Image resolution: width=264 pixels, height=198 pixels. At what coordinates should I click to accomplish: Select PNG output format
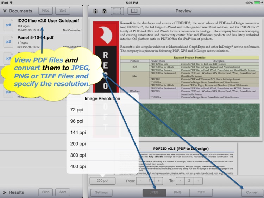pyautogui.click(x=178, y=192)
